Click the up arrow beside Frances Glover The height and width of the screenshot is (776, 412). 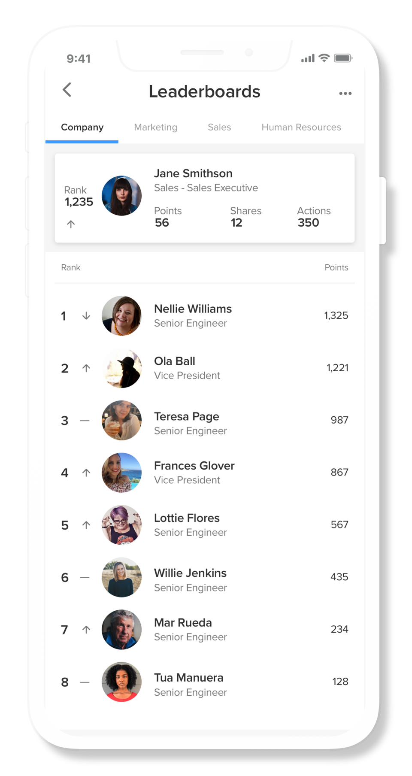(x=86, y=473)
